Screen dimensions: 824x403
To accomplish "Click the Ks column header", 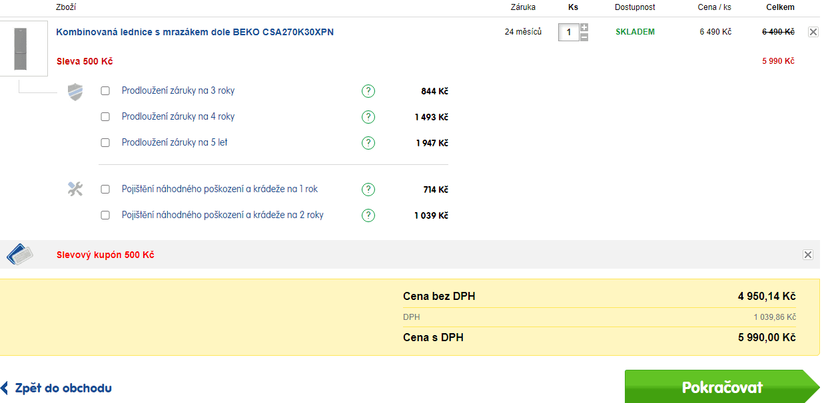I will (x=573, y=7).
